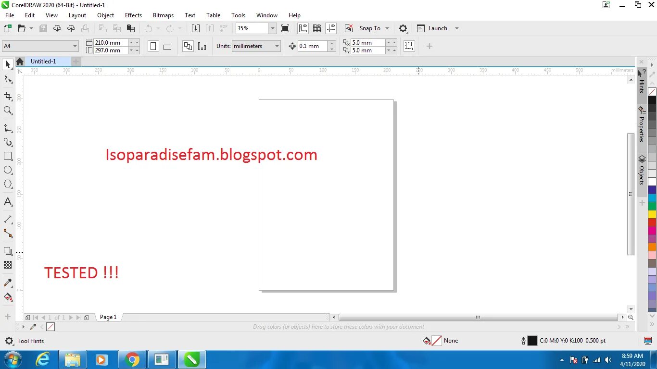Pick the black color swatch in palette
The width and height of the screenshot is (657, 369).
pos(652,100)
